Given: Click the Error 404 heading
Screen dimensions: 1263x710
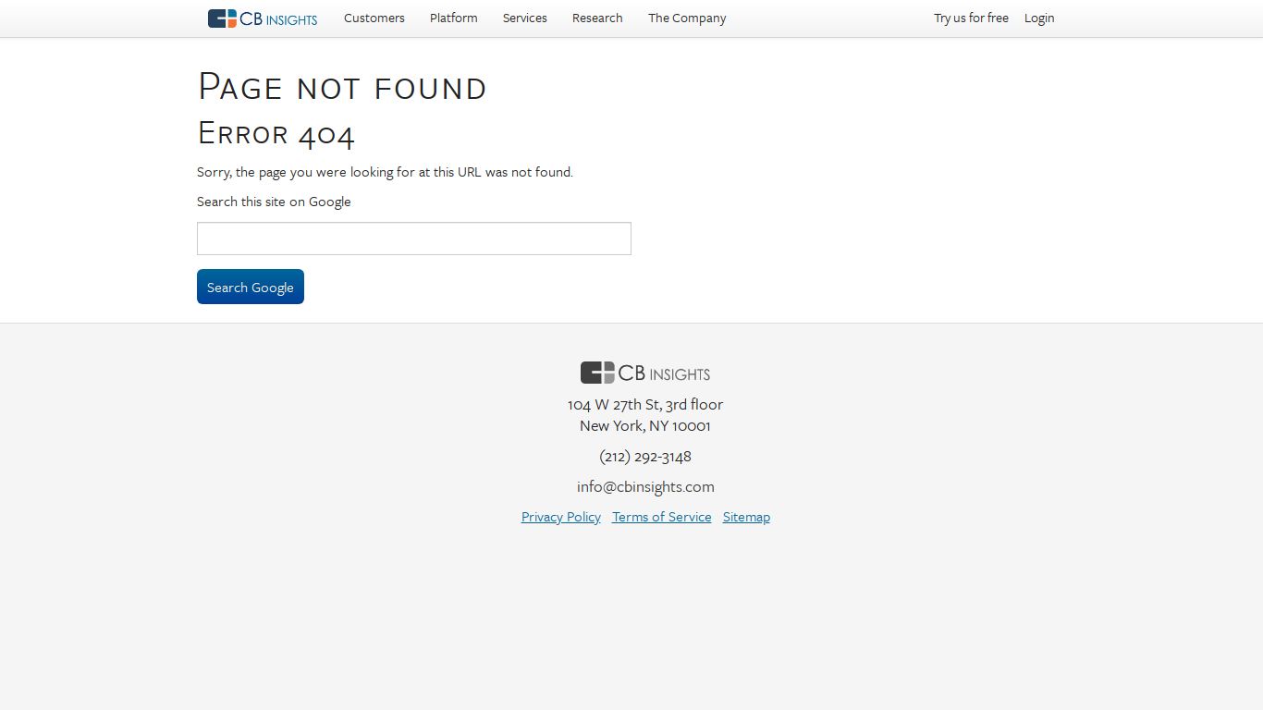Looking at the screenshot, I should [276, 133].
